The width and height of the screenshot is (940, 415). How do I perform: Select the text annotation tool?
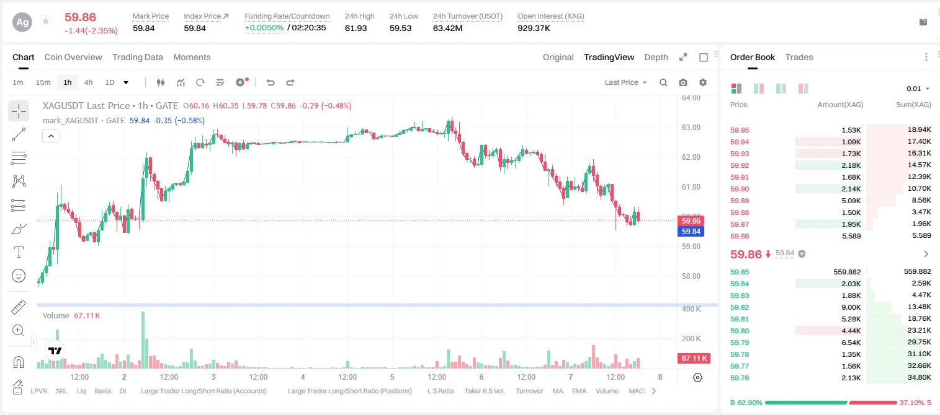click(19, 252)
